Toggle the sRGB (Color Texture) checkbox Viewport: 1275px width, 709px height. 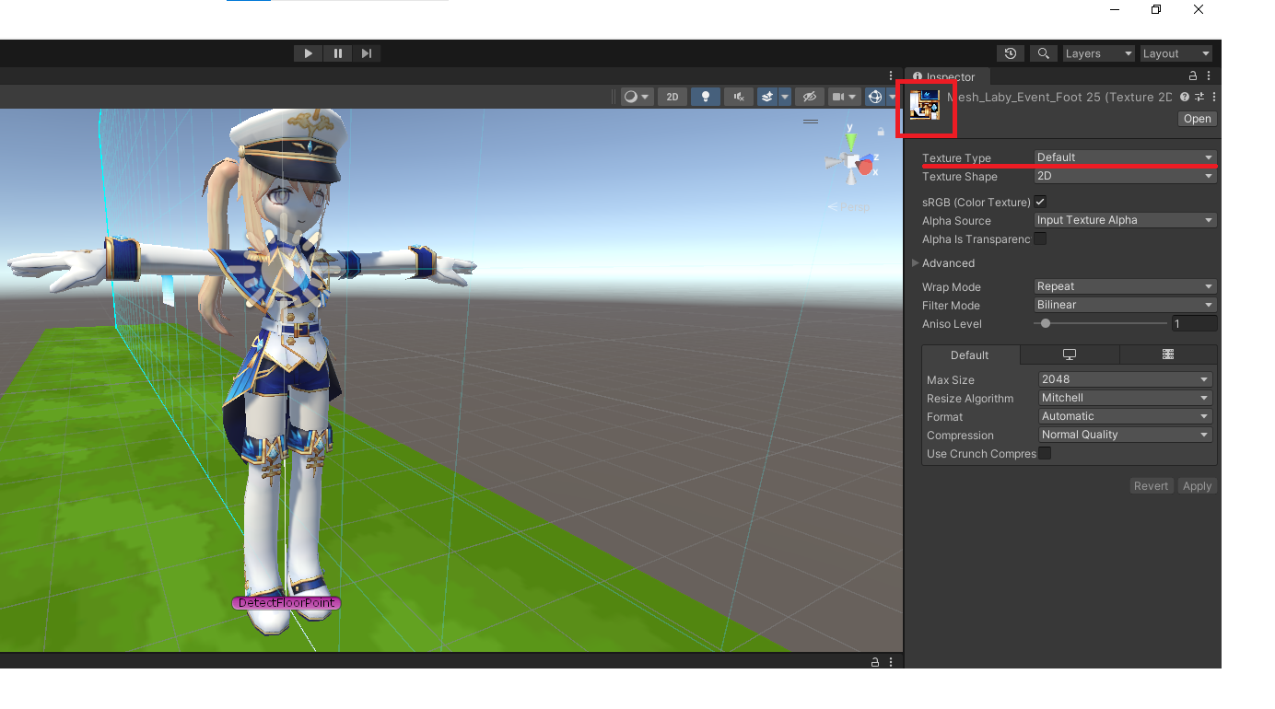pos(1040,202)
